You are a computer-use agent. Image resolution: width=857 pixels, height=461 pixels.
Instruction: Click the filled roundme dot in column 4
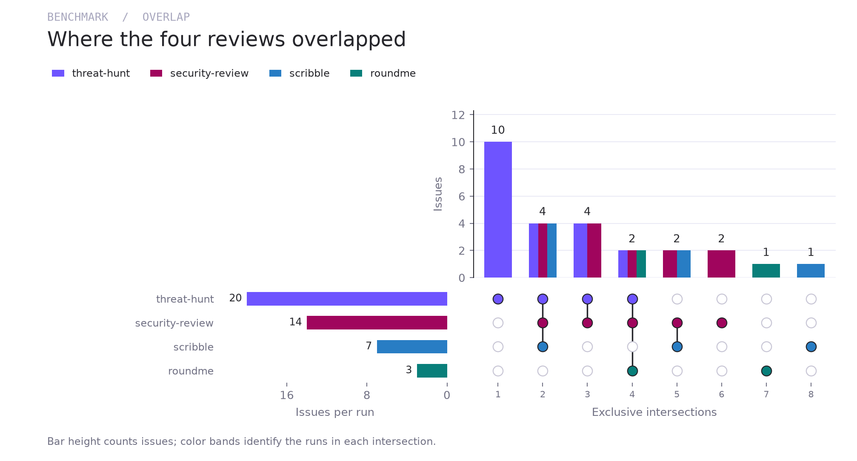pos(632,371)
